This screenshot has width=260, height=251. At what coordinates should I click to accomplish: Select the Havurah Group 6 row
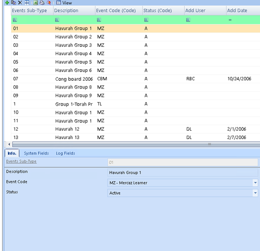point(136,70)
